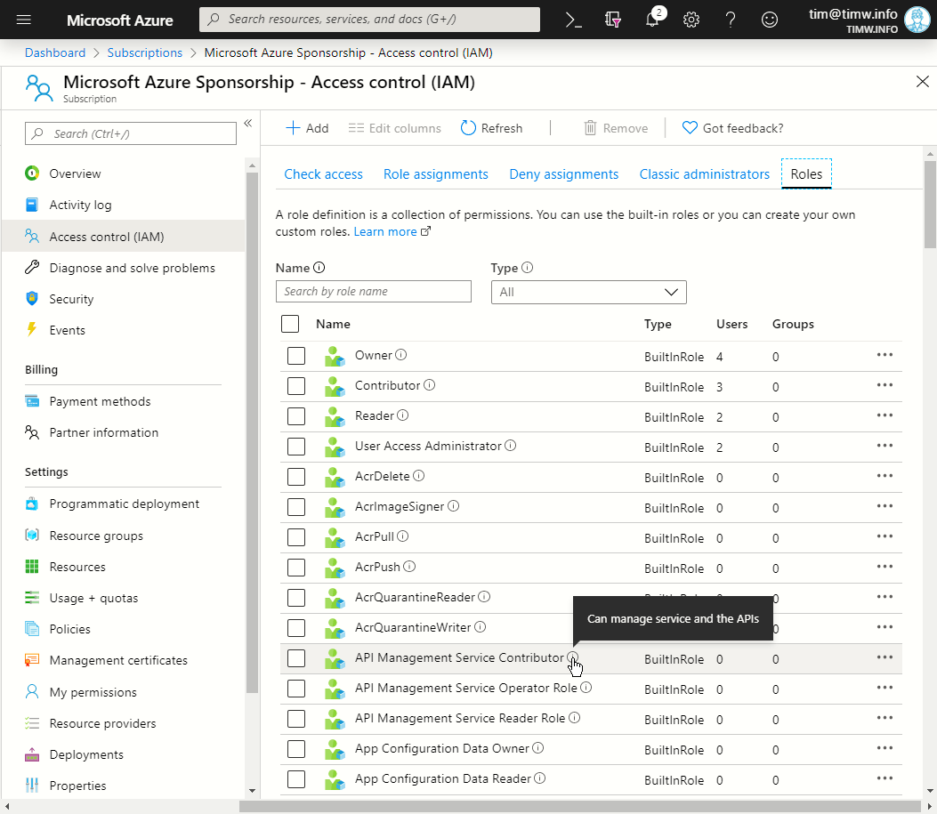Tick the Reader role checkbox
This screenshot has height=814, width=937.
click(x=296, y=416)
